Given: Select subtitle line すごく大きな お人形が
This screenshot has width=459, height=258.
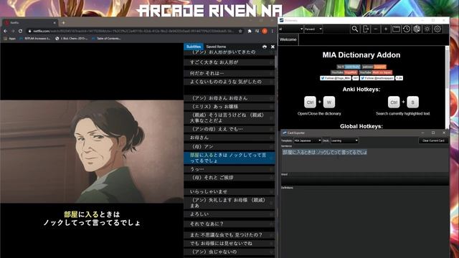Looking at the screenshot, I should [x=229, y=62].
